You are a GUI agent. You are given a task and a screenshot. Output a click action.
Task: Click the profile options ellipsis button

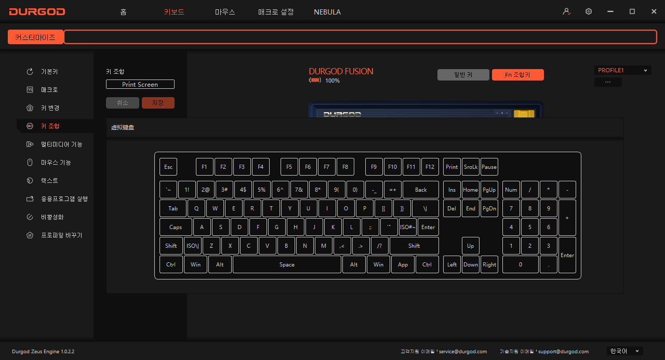point(608,82)
